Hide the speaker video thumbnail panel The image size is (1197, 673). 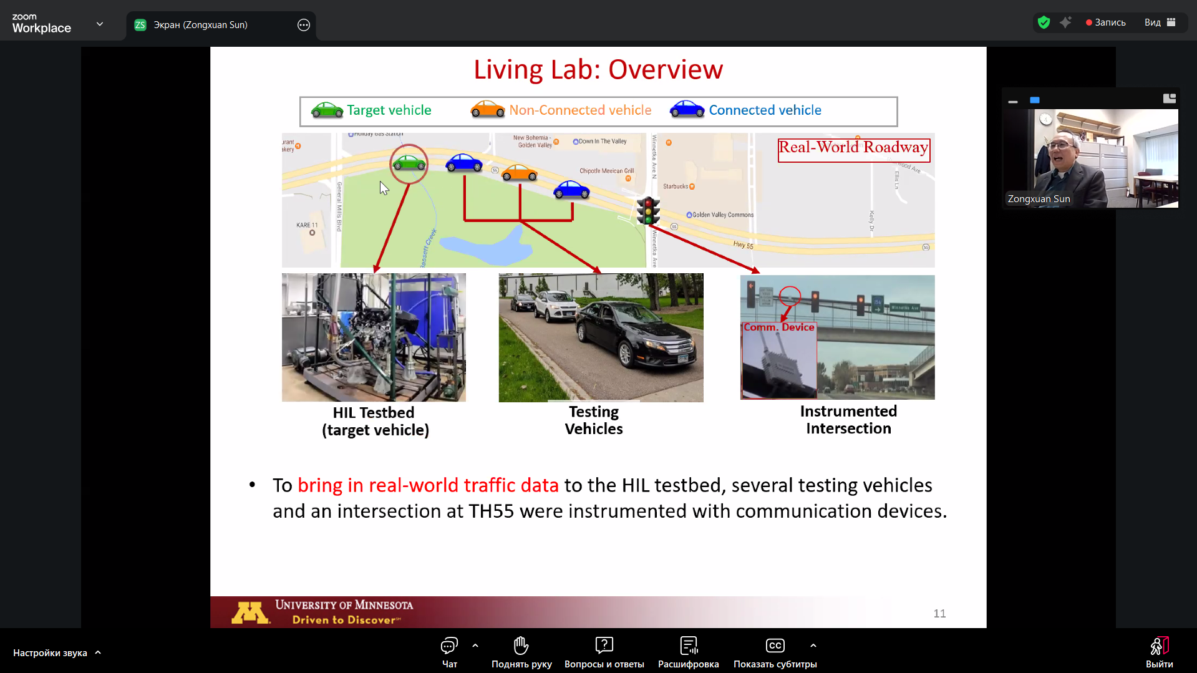point(1013,100)
